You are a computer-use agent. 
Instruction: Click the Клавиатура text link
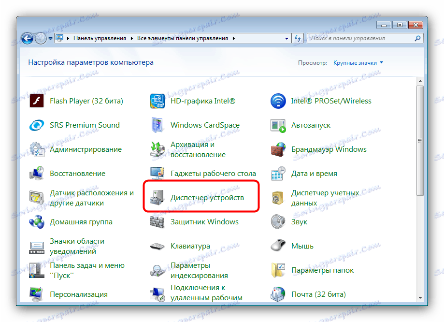tap(190, 246)
